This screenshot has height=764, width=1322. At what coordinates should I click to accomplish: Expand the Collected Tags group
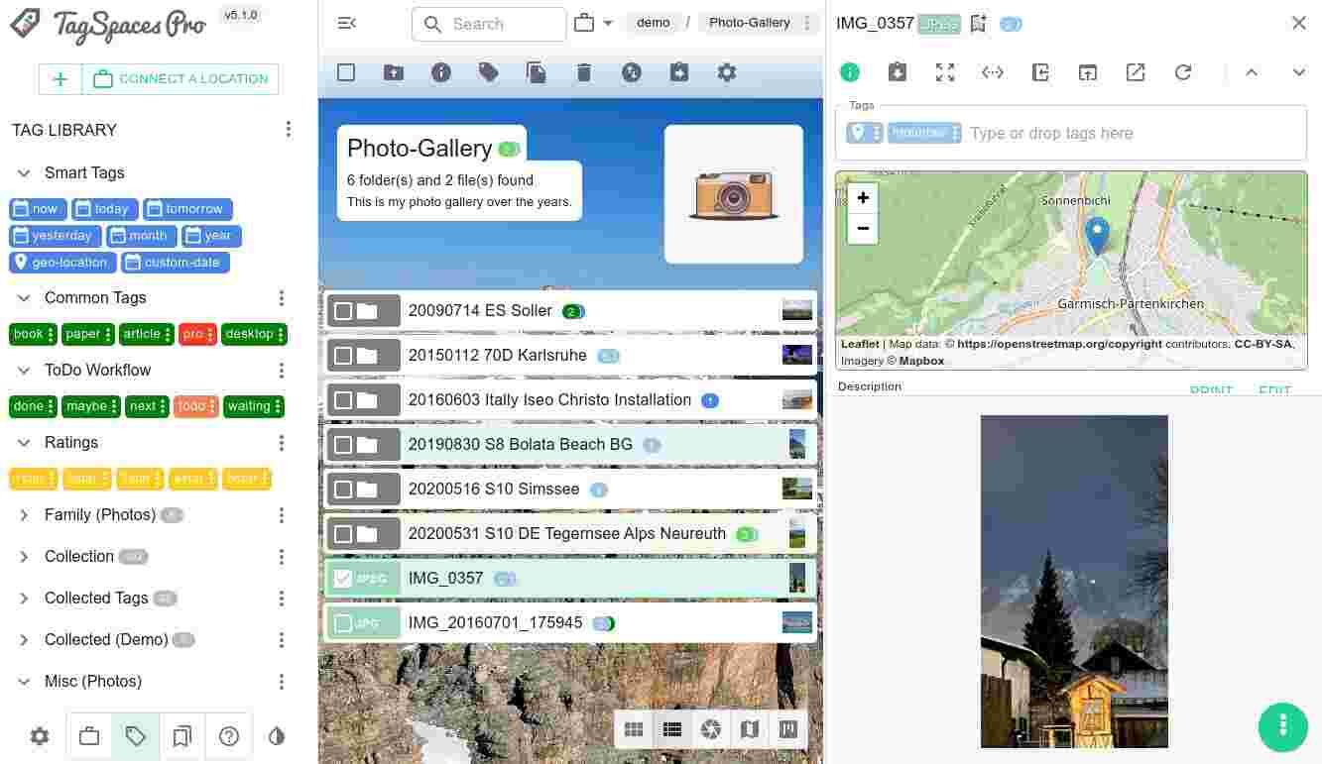[x=24, y=599]
